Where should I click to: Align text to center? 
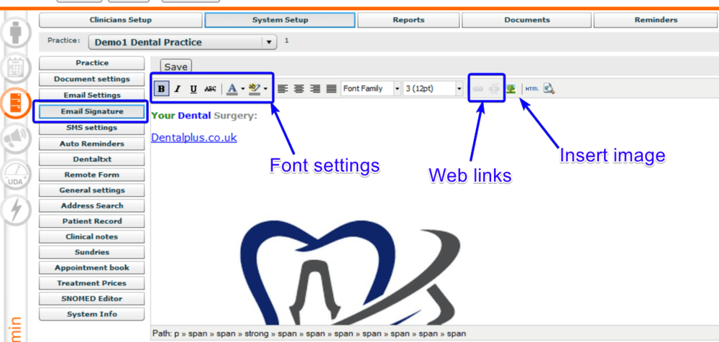click(298, 88)
